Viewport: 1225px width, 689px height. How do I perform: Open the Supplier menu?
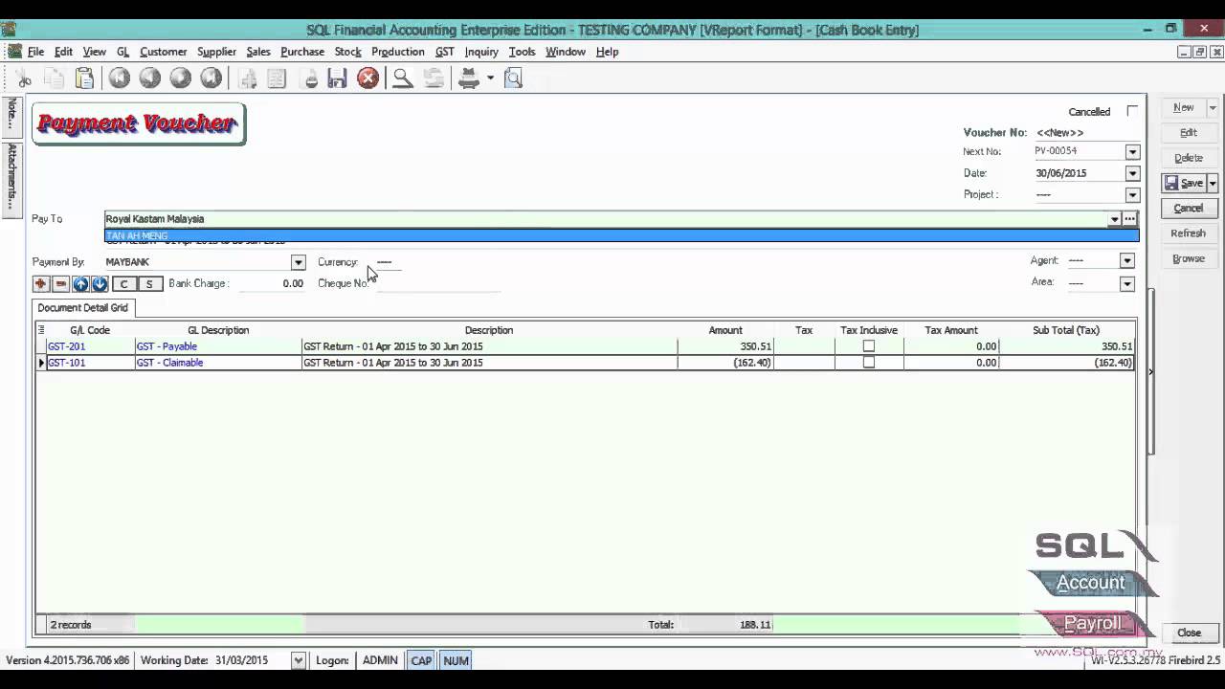[216, 52]
